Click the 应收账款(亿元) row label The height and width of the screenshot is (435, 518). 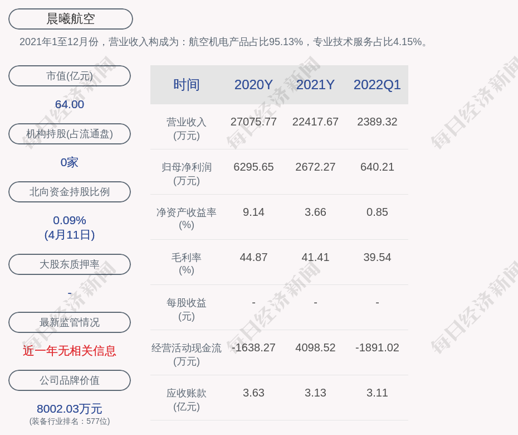point(187,400)
